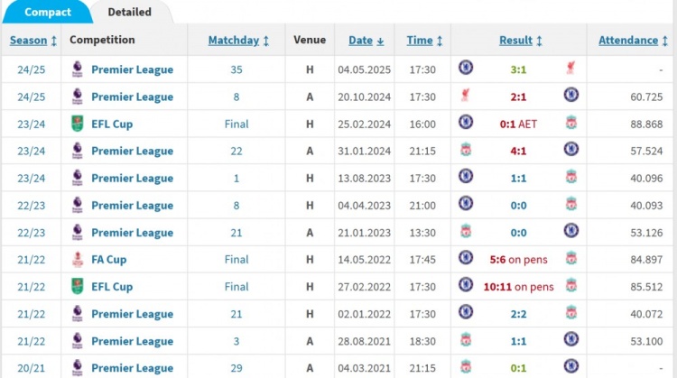Sort table by Result column
This screenshot has width=677, height=378.
click(x=521, y=41)
